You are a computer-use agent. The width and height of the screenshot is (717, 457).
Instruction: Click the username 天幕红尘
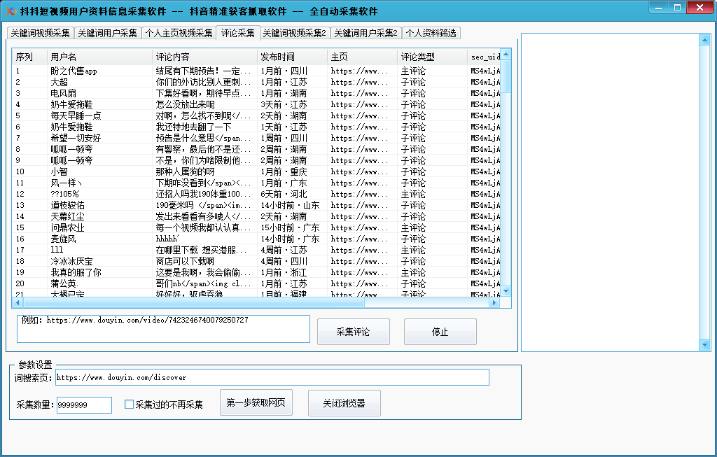pos(67,217)
